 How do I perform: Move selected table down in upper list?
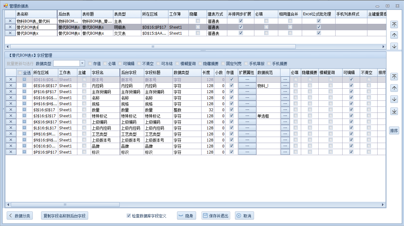tap(394, 46)
